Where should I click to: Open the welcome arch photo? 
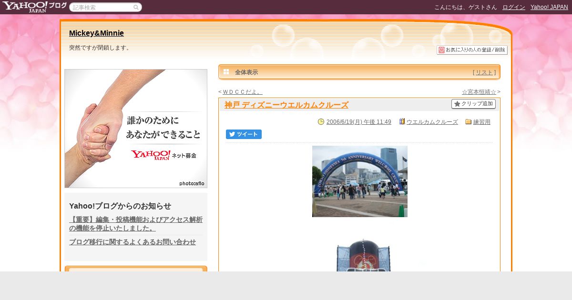pyautogui.click(x=360, y=181)
